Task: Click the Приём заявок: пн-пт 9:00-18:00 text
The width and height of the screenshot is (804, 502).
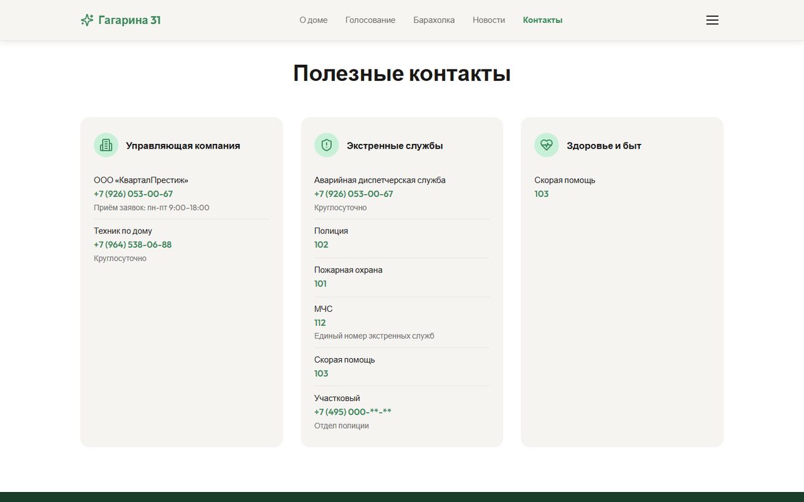Action: (151, 207)
